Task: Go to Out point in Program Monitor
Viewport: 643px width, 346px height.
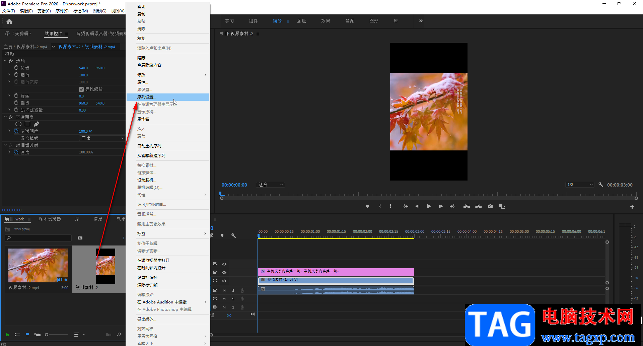Action: click(452, 206)
